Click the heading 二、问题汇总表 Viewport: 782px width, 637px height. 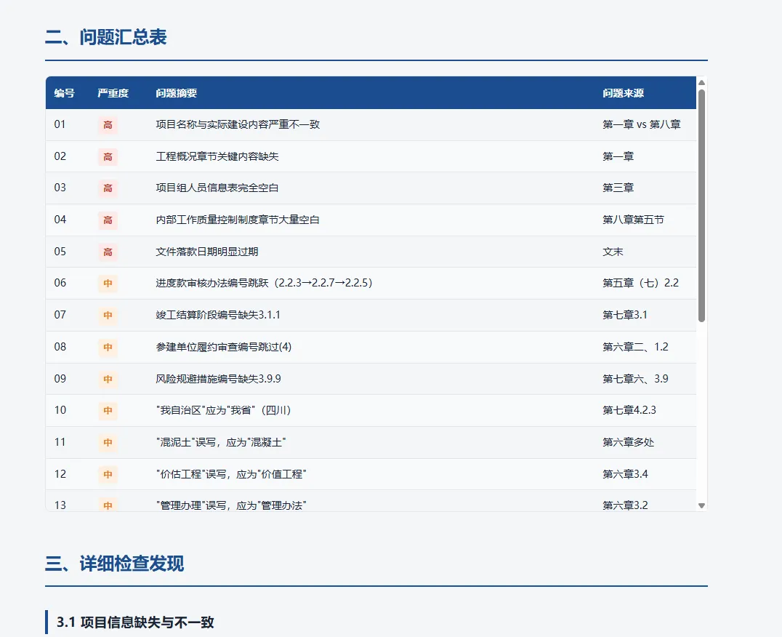pos(105,37)
